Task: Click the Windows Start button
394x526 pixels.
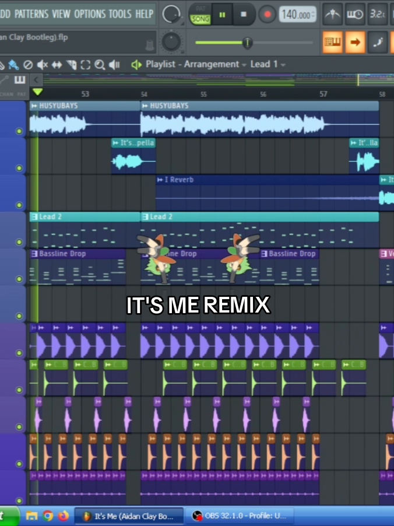Action: pos(9,516)
